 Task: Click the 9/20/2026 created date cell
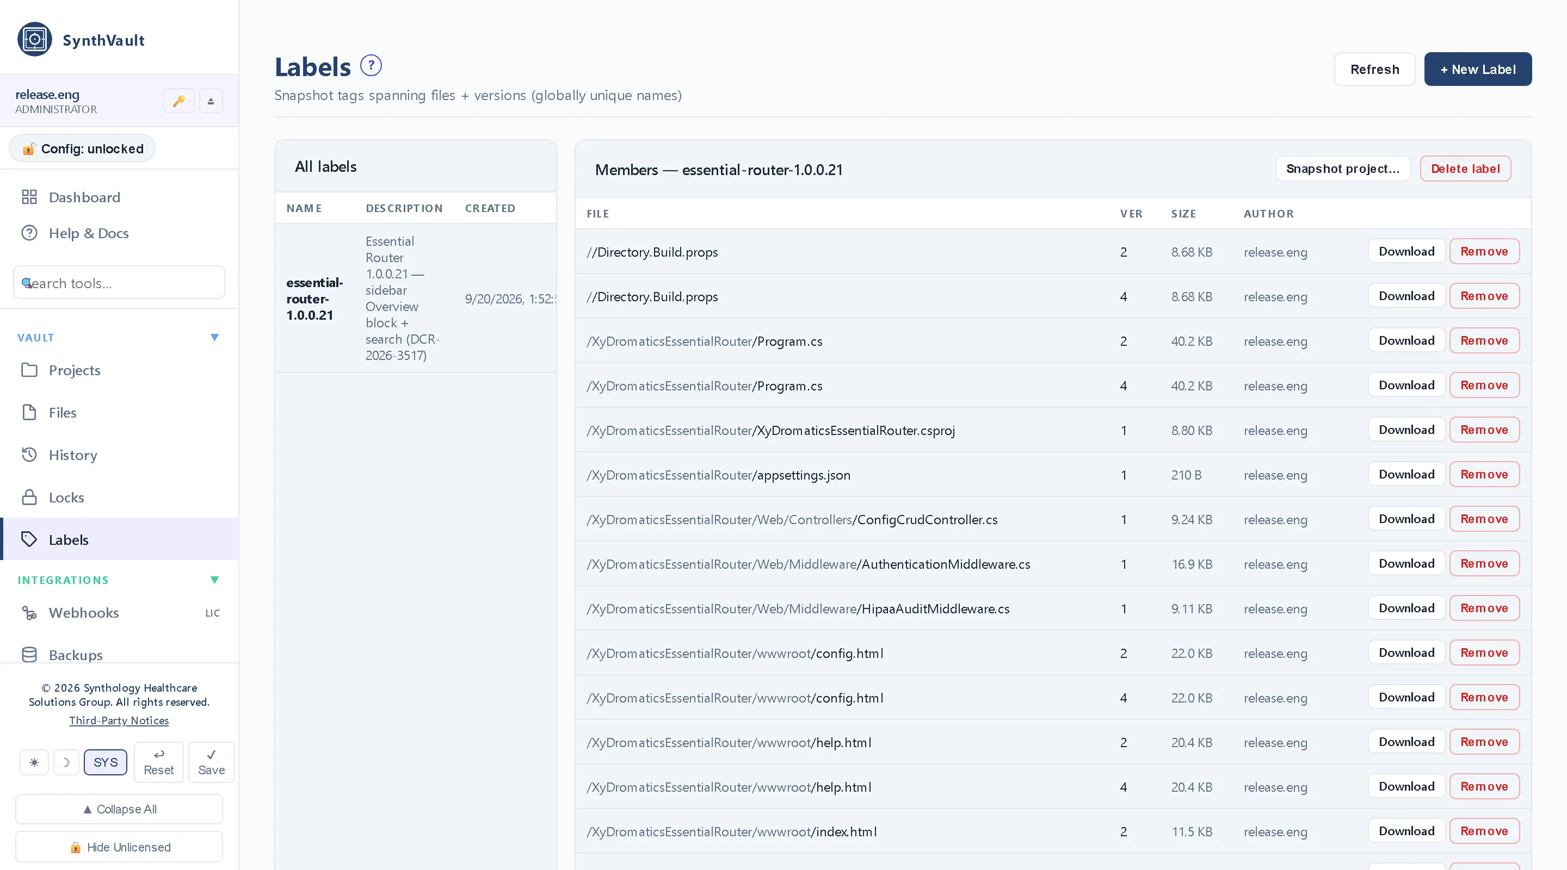510,299
